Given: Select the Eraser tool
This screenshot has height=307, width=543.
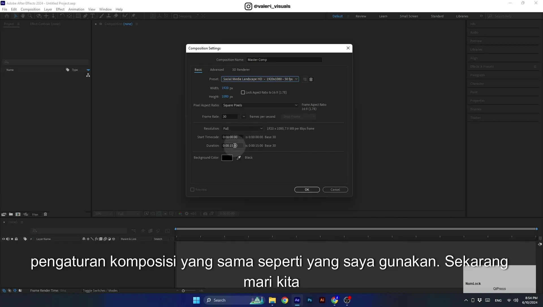Looking at the screenshot, I should click(116, 16).
